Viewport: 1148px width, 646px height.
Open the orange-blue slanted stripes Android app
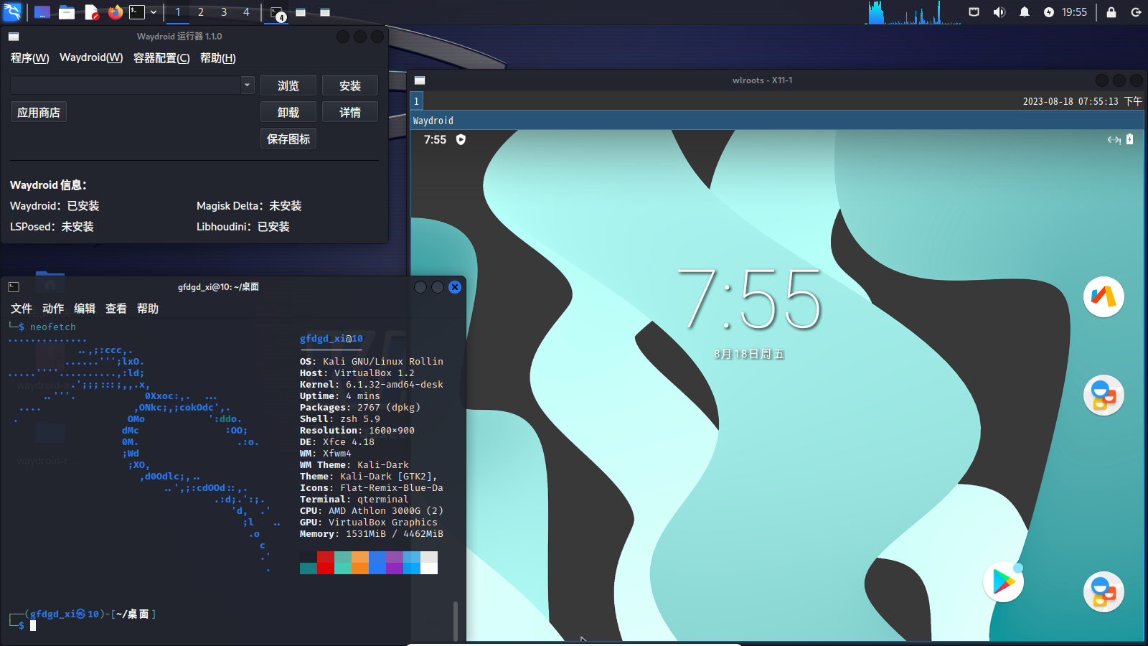(x=1104, y=296)
